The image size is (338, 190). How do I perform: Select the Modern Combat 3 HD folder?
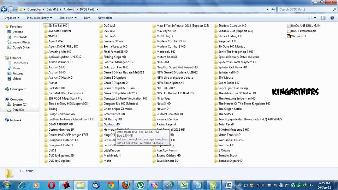click(x=169, y=46)
